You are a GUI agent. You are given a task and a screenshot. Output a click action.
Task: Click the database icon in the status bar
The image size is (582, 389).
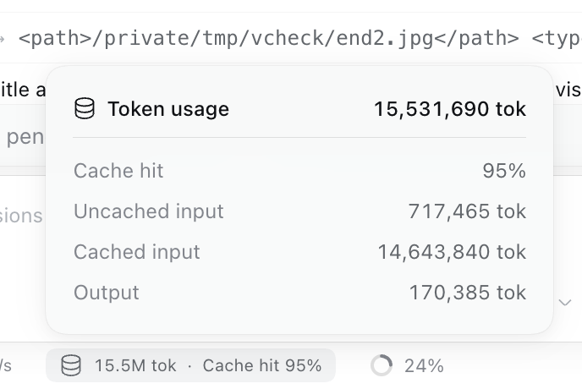coord(71,365)
